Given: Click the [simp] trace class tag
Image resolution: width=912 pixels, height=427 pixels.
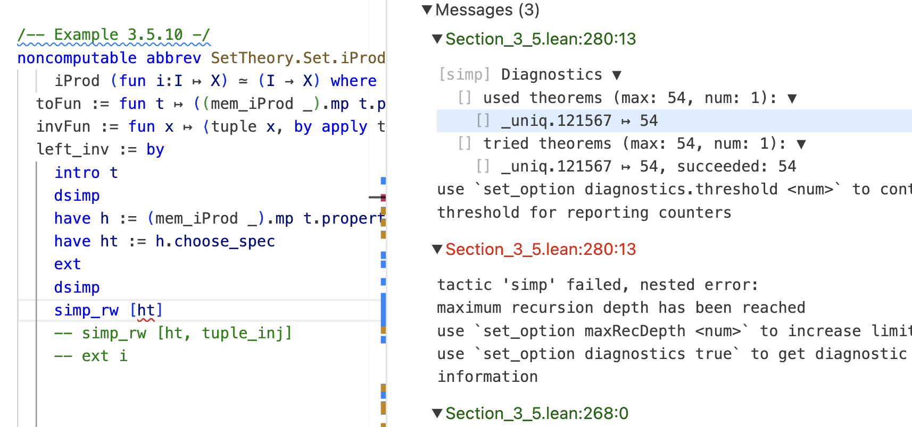Looking at the screenshot, I should [x=464, y=74].
